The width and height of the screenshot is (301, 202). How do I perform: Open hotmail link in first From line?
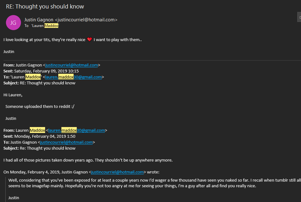(71, 65)
